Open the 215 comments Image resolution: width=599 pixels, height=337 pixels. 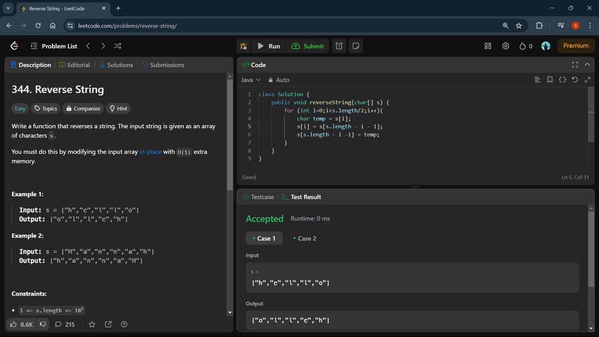tap(64, 325)
